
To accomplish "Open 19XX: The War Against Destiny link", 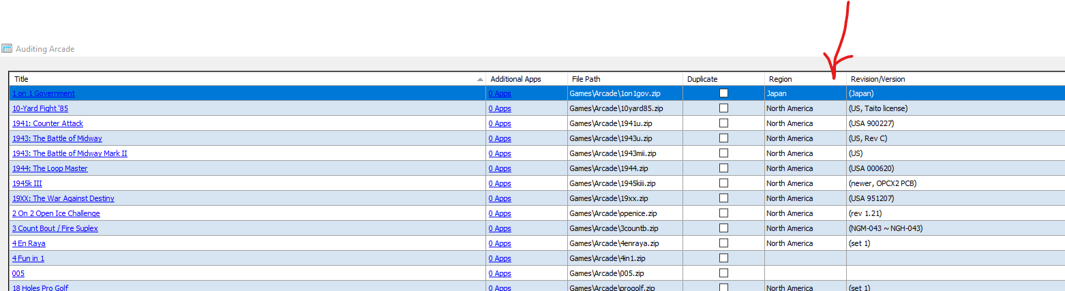I will click(63, 198).
